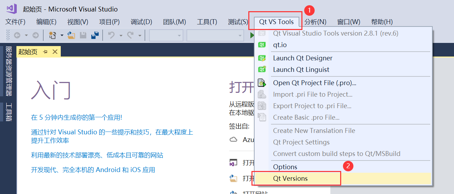Open the 工具箱 side panel tab

(x=9, y=112)
